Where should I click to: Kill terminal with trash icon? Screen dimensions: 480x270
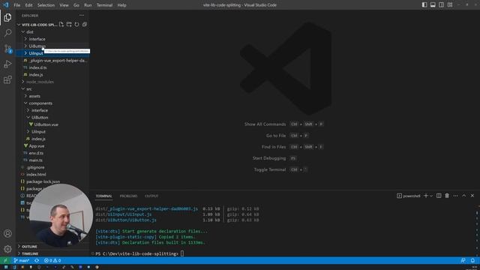pyautogui.click(x=447, y=196)
